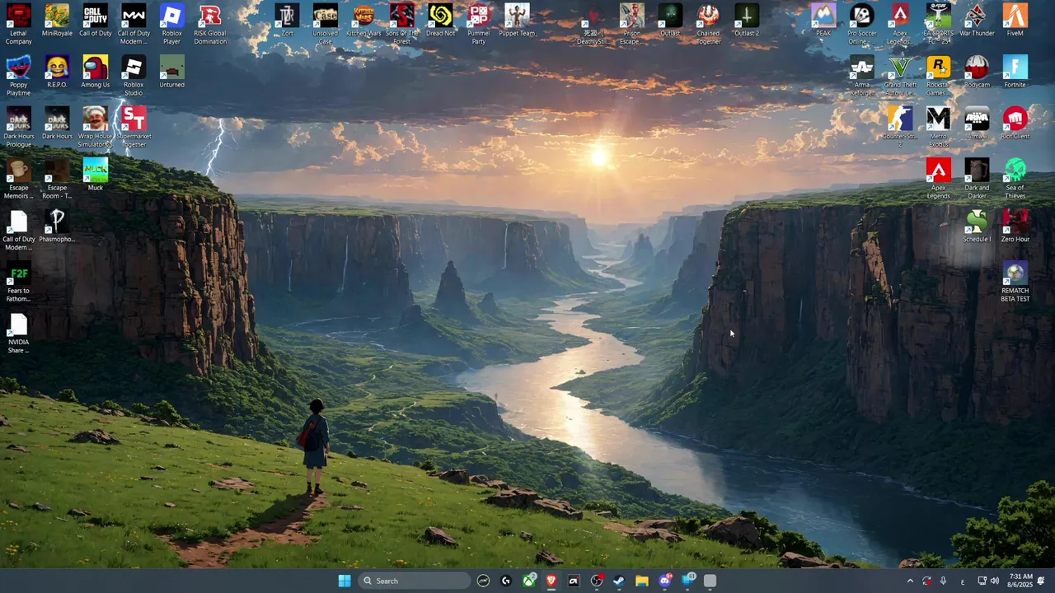Viewport: 1055px width, 593px height.
Task: Open File Explorer from the taskbar
Action: pyautogui.click(x=642, y=581)
